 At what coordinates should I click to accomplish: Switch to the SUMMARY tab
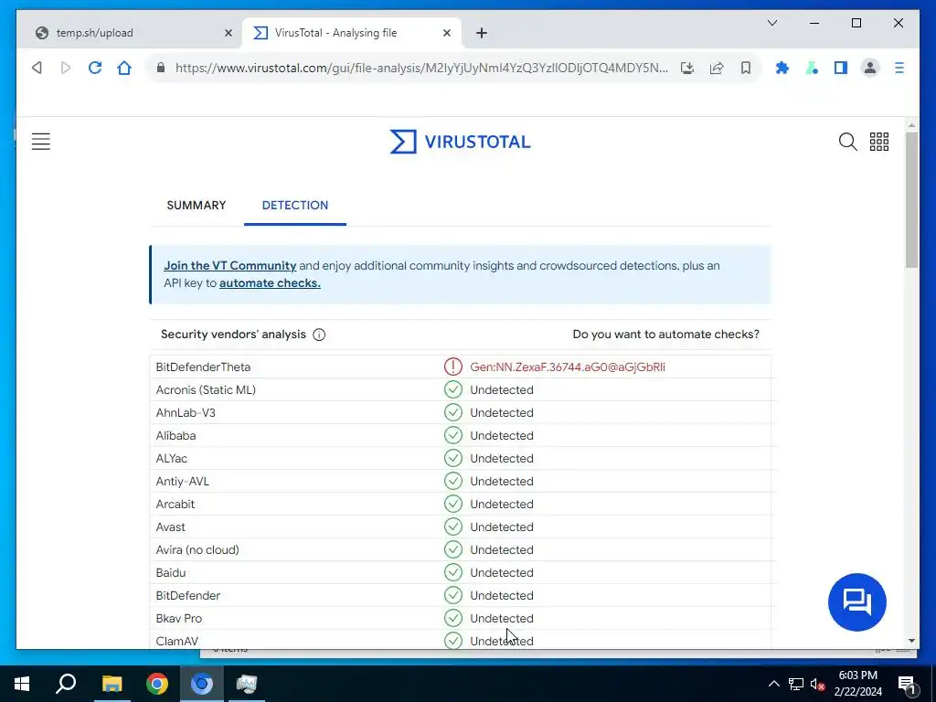[197, 206]
